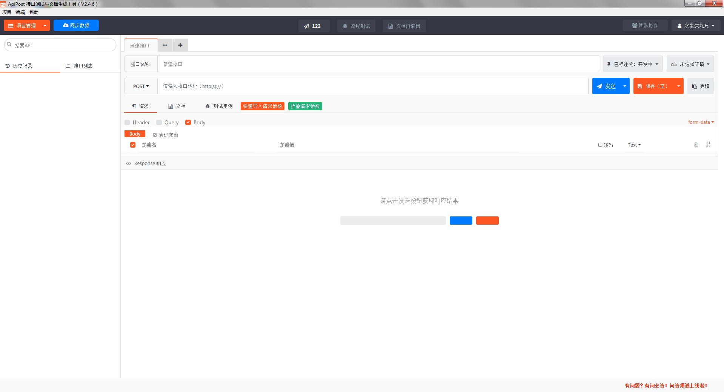Open the 编辑 menu in menu bar
Viewport: 724px width, 392px height.
(x=20, y=12)
